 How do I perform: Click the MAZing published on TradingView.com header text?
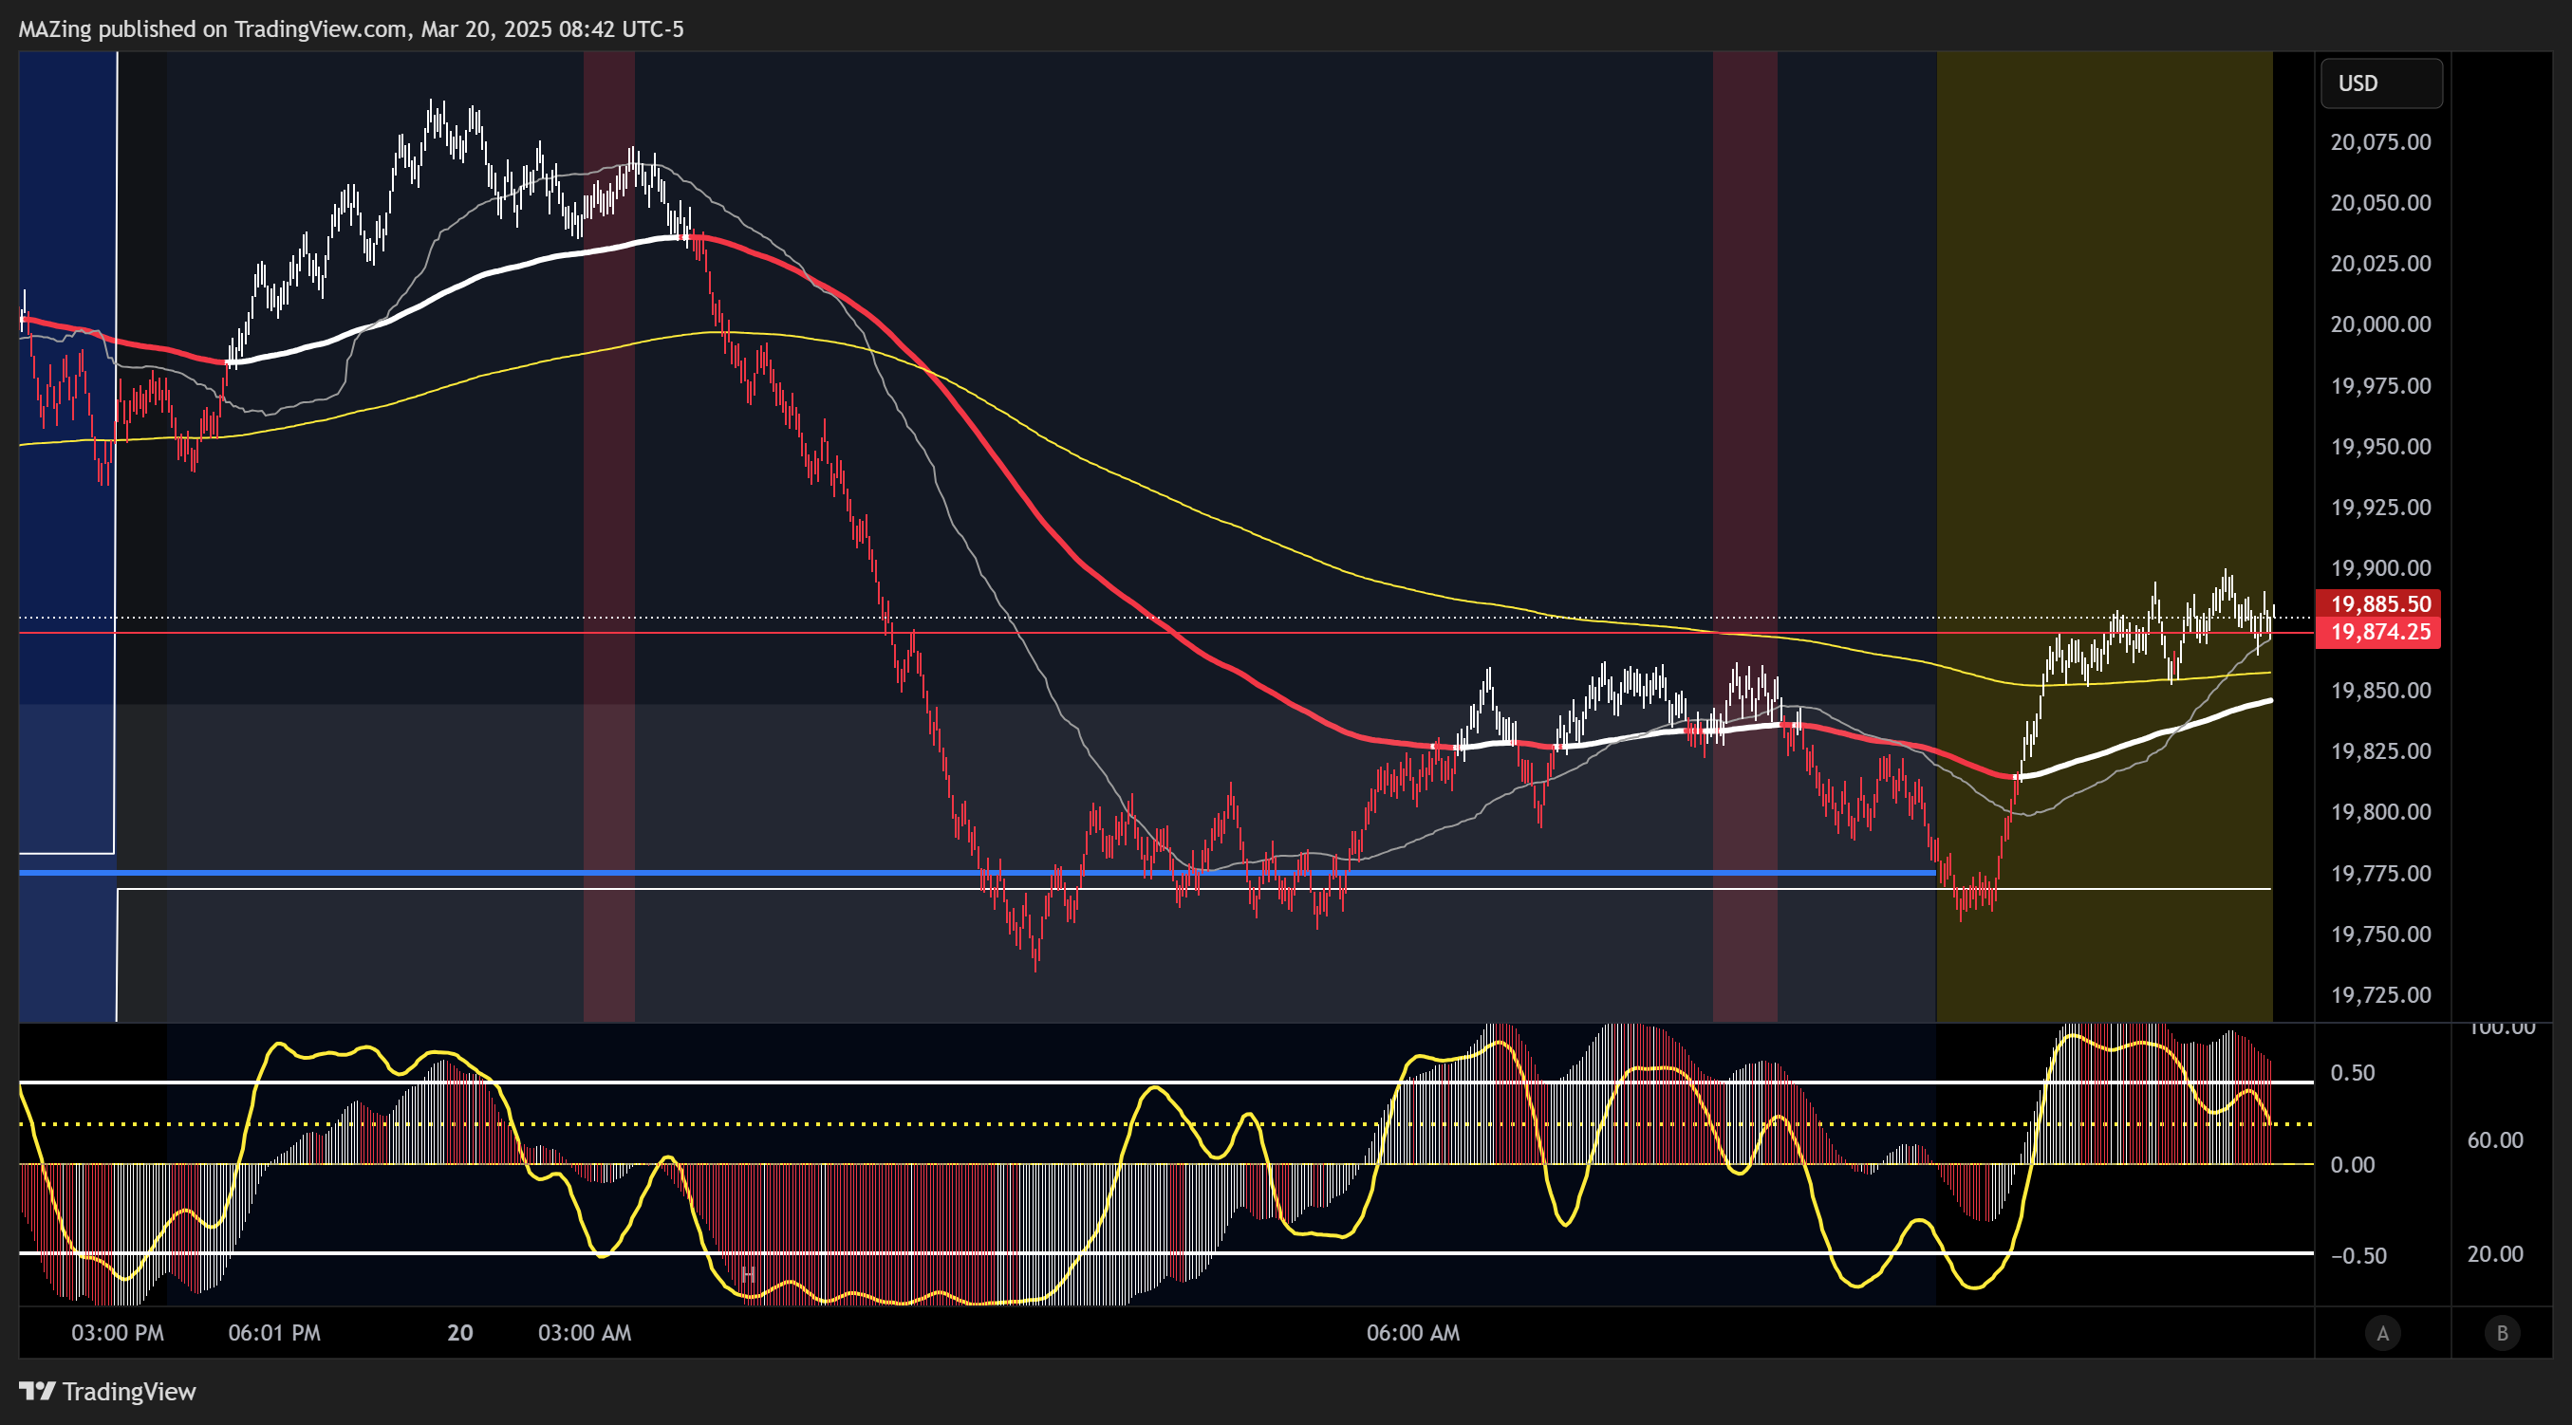(x=351, y=29)
